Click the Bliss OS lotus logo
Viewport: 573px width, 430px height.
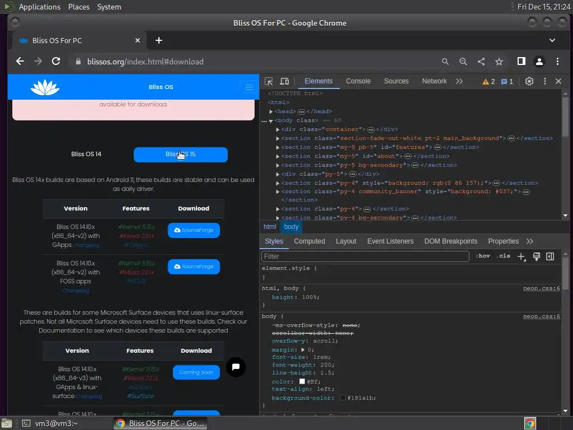click(x=45, y=87)
